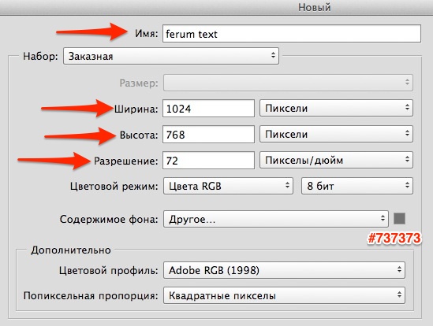Click the Разрешение field showing 72
This screenshot has width=433, height=326.
point(208,160)
